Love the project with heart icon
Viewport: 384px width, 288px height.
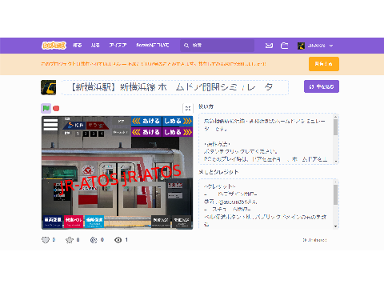[46, 240]
